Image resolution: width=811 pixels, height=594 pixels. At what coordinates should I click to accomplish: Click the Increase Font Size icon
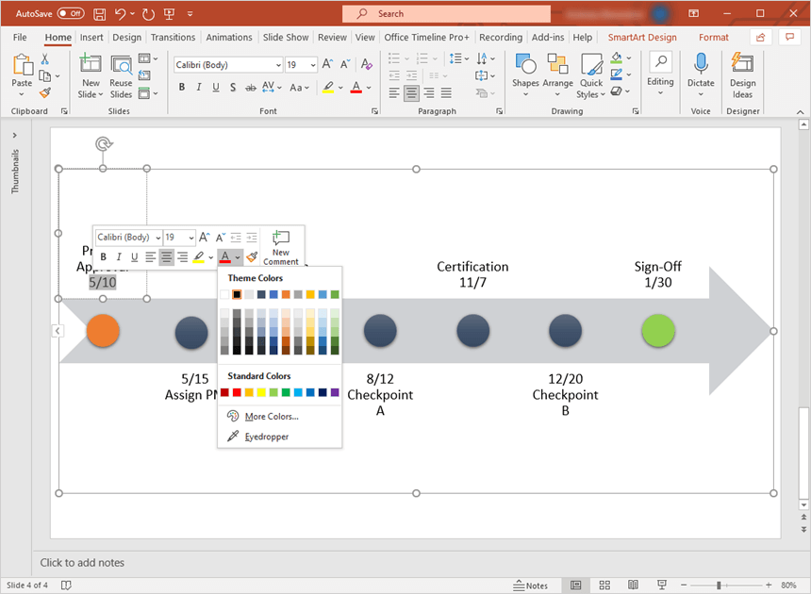(x=327, y=62)
